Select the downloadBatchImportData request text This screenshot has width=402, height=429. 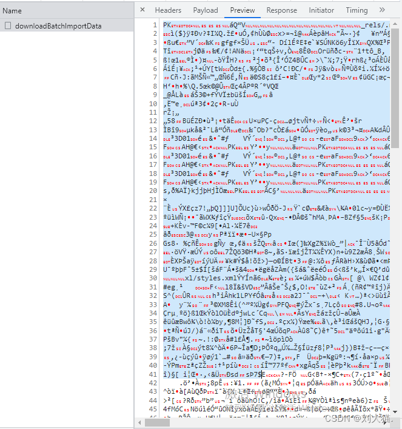pos(58,26)
